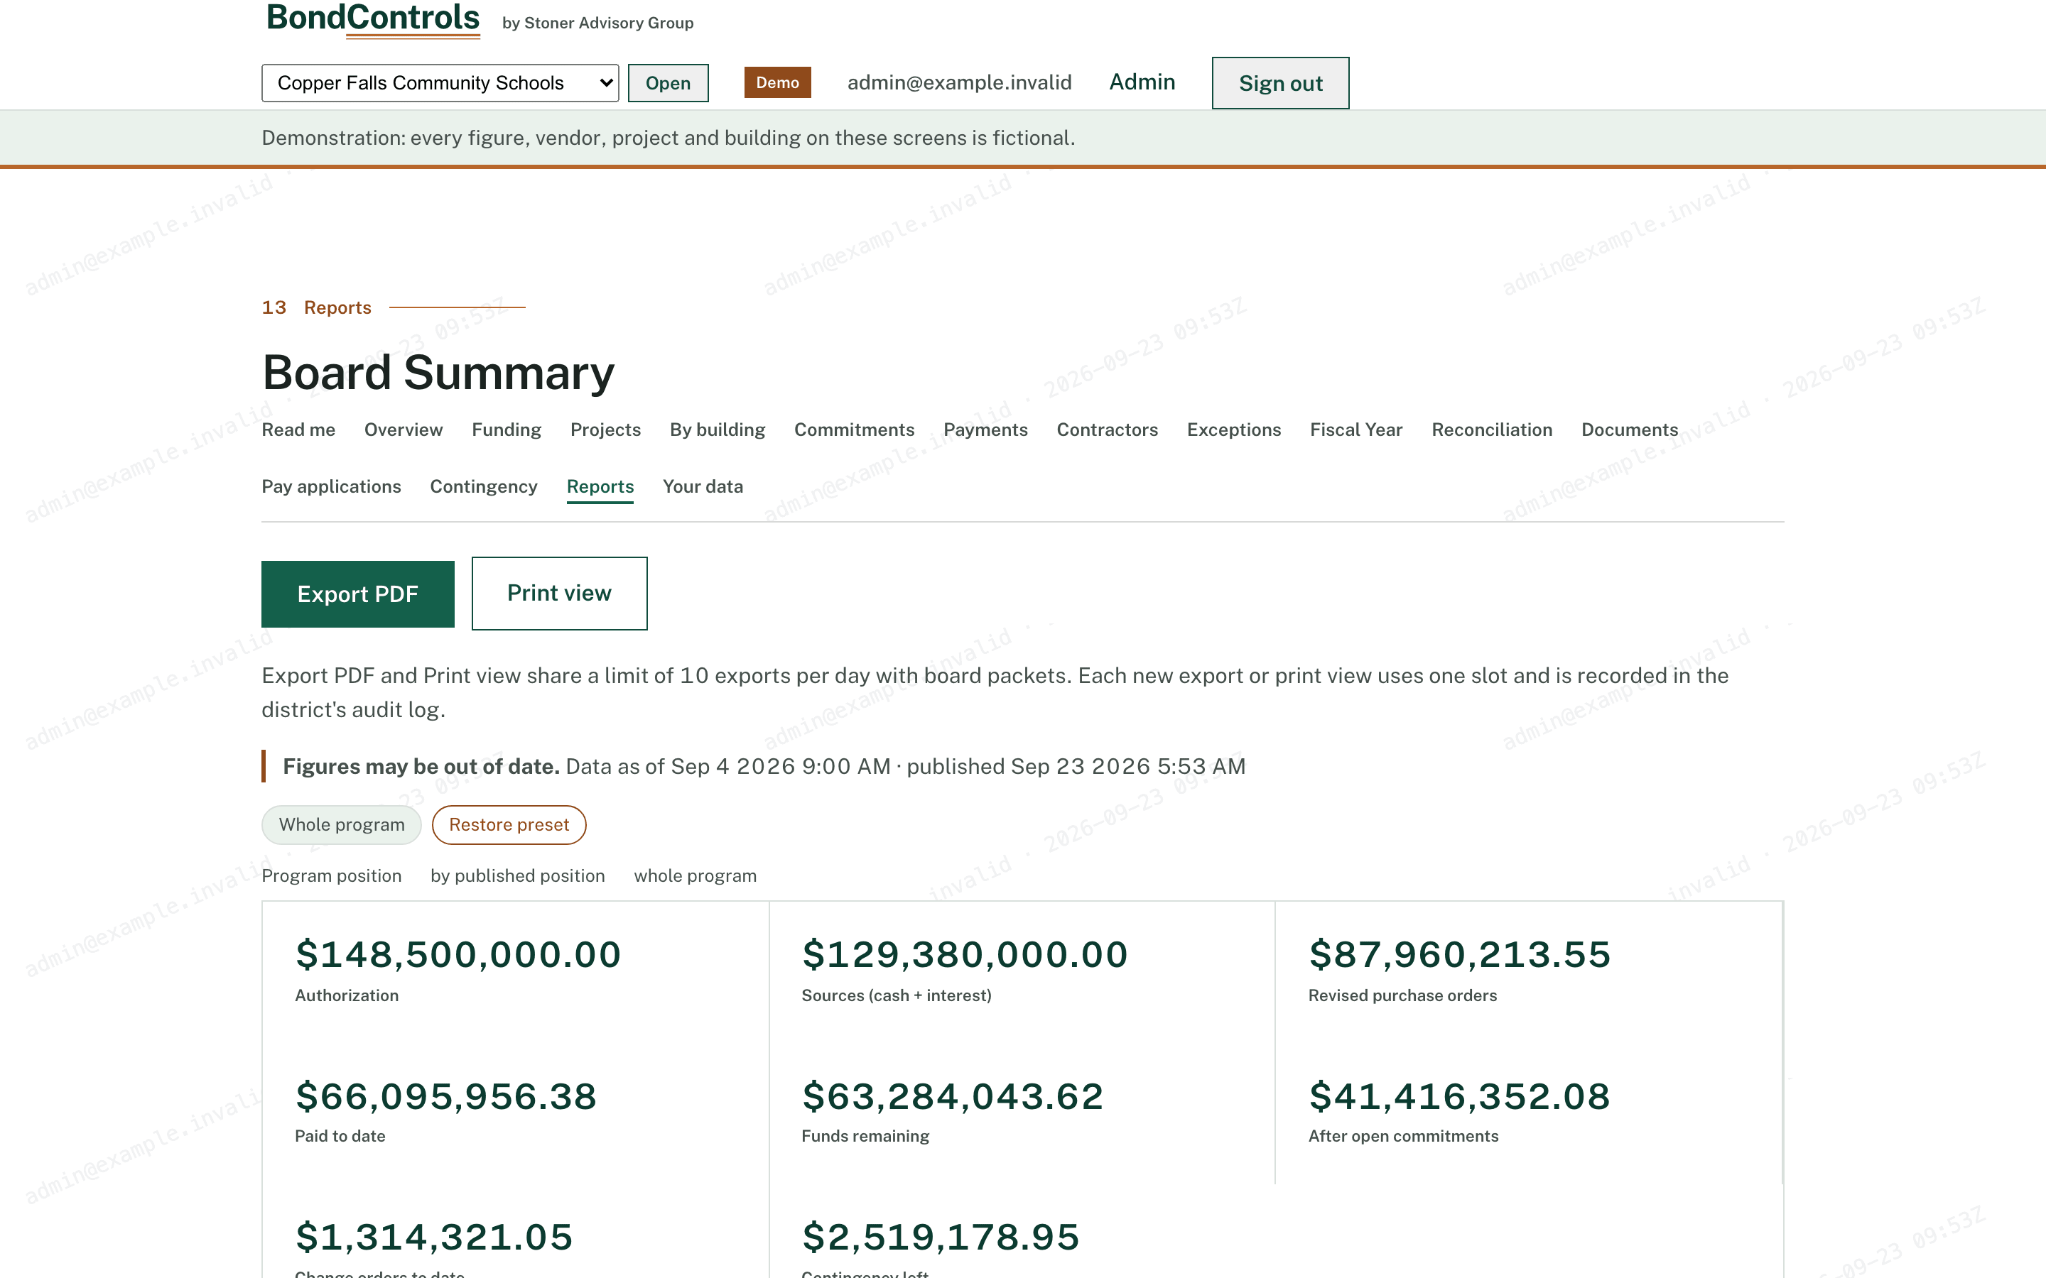
Task: Open the By building tab
Action: click(718, 430)
